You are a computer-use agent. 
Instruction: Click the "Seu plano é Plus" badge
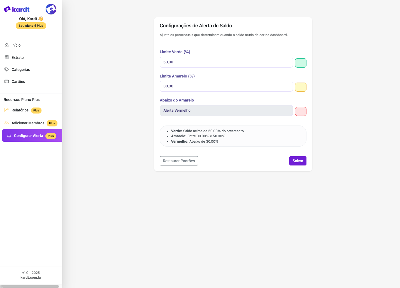tap(31, 26)
